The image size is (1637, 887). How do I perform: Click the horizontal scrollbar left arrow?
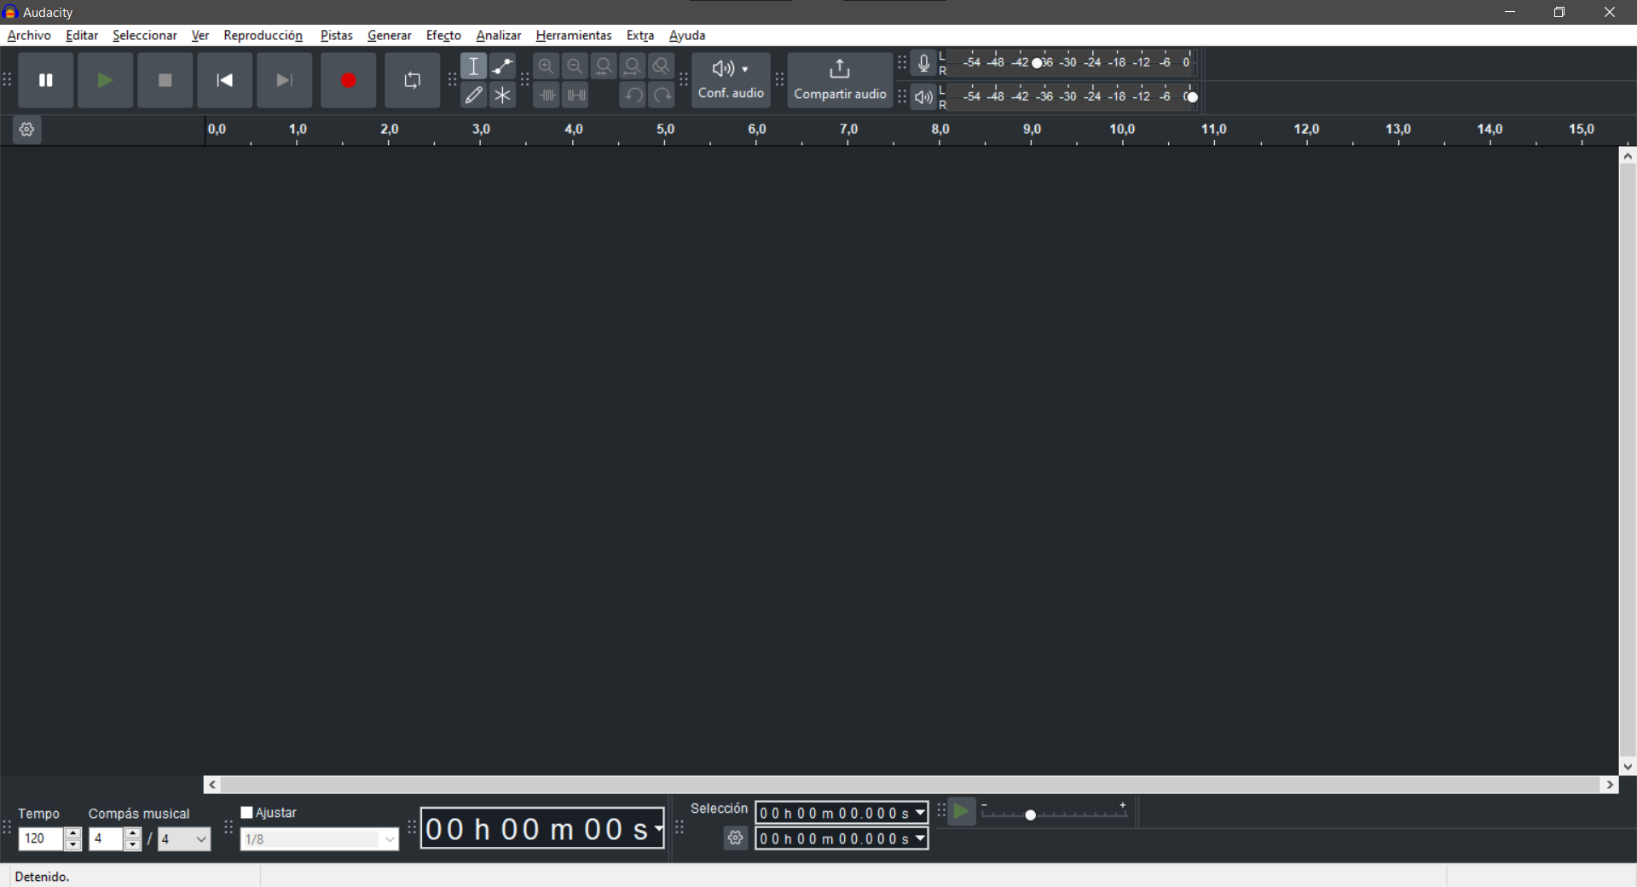212,785
